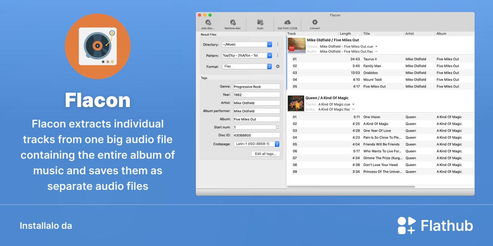Select the One Vision track row
Screen dimensions: 493x246
pos(383,117)
